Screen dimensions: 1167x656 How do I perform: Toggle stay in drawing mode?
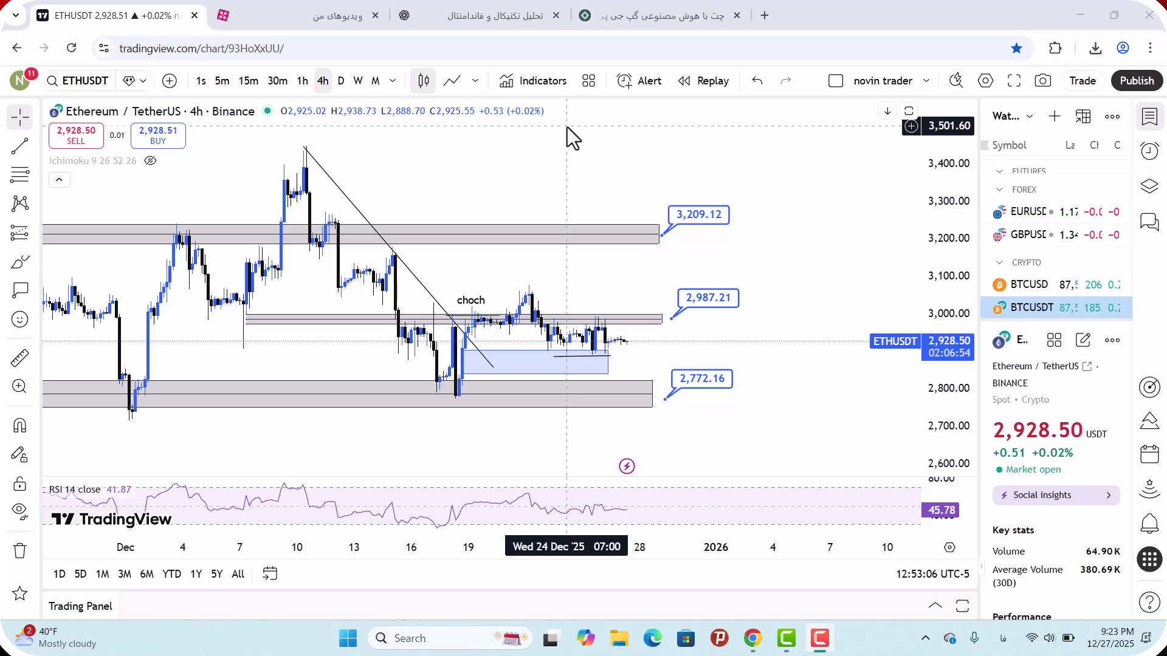pos(20,454)
